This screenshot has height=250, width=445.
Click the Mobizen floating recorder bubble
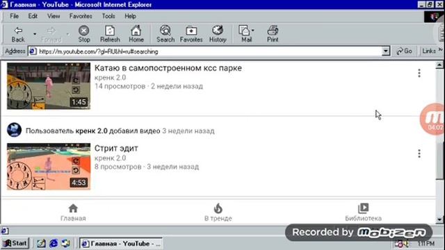(x=432, y=119)
